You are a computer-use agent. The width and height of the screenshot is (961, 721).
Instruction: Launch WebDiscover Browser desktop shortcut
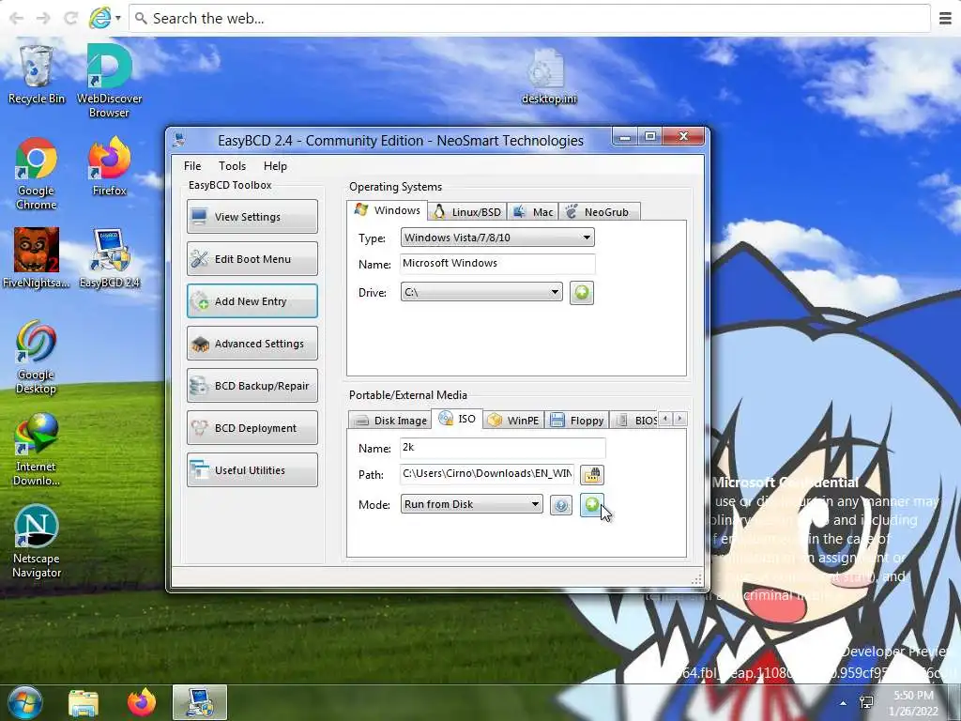click(x=109, y=81)
